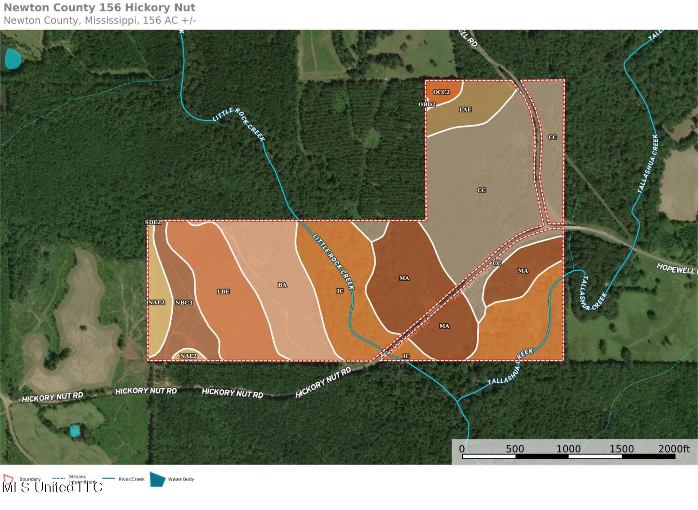
Task: Click the IC label on the south boundary
Action: pyautogui.click(x=406, y=356)
